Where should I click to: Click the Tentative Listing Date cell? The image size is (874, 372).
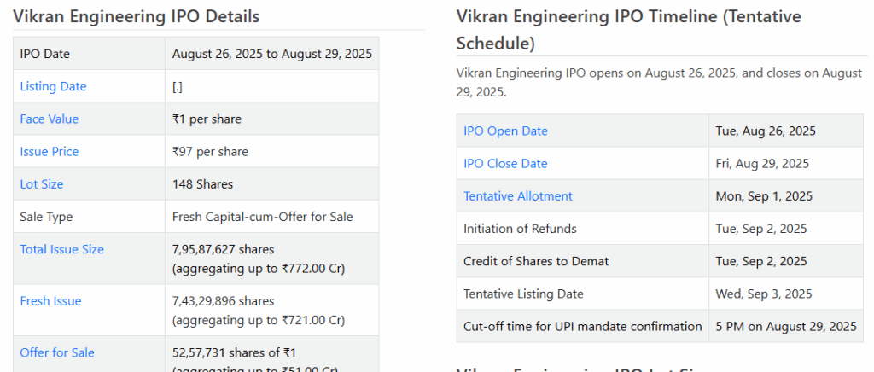coord(523,294)
